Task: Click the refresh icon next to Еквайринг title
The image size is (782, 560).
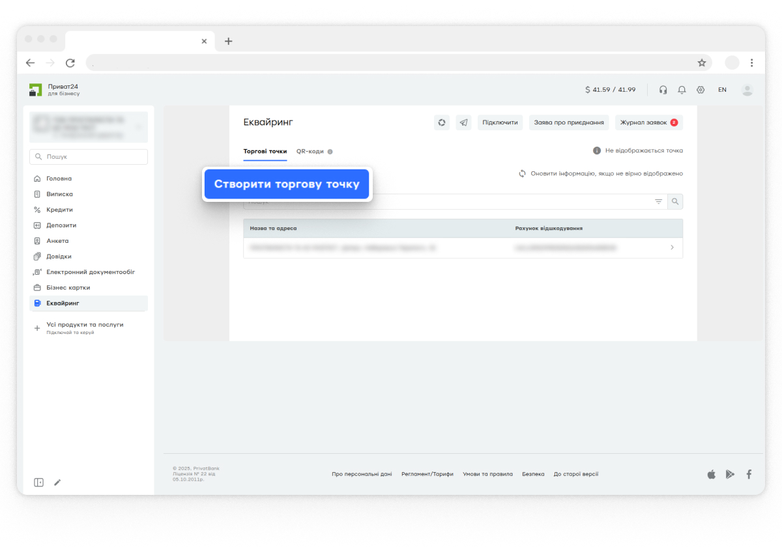Action: tap(442, 122)
